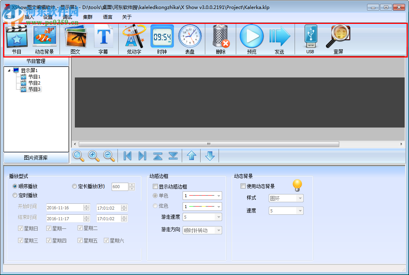Enable the 使用动态背景 checkbox

coord(243,186)
